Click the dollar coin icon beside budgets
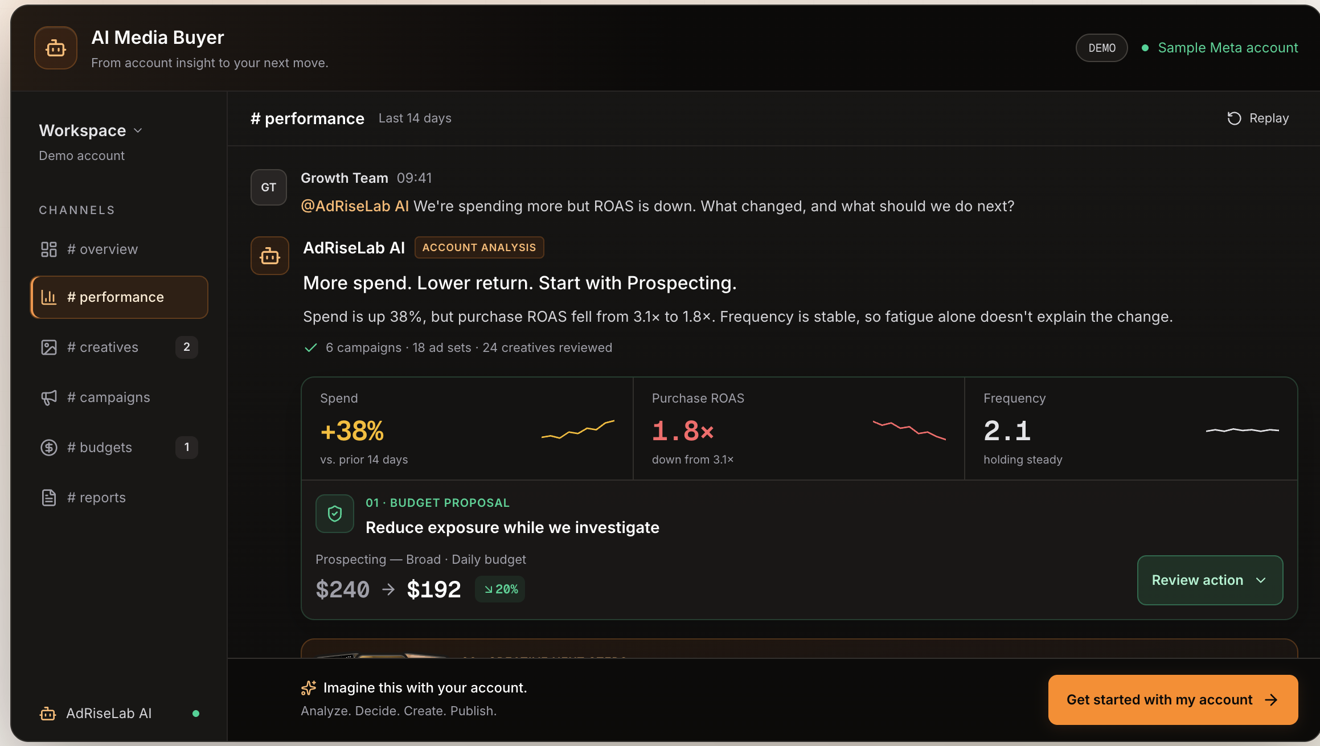1320x746 pixels. pos(49,448)
